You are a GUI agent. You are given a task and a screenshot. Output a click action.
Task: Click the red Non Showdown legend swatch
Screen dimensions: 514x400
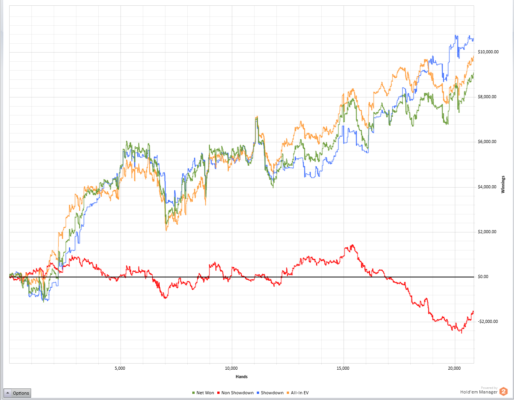[x=218, y=393]
